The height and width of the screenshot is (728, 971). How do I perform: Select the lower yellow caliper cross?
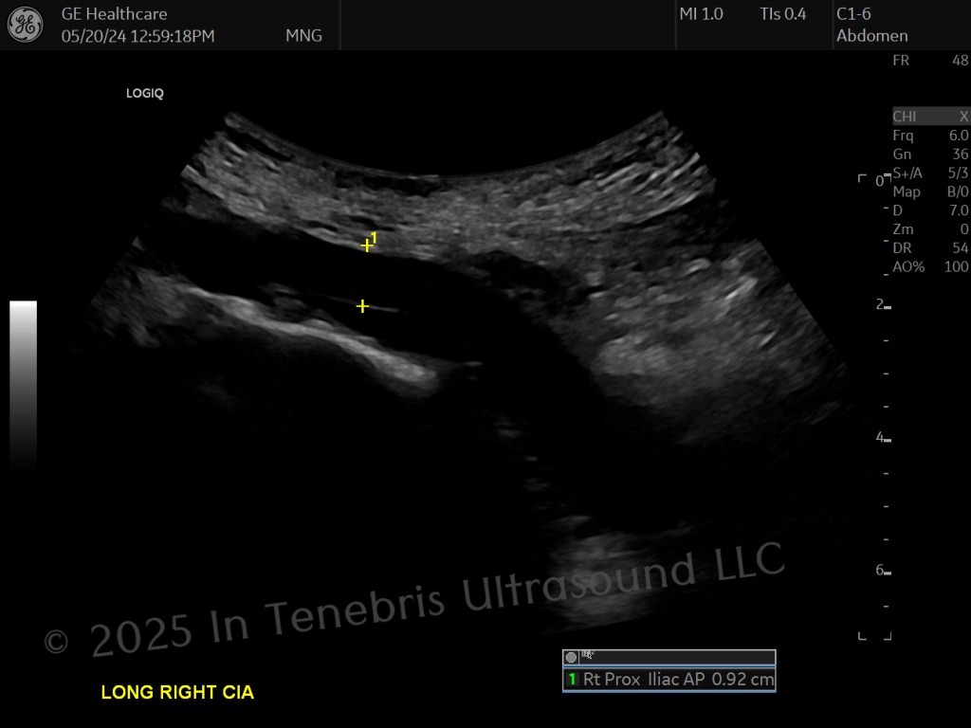362,306
